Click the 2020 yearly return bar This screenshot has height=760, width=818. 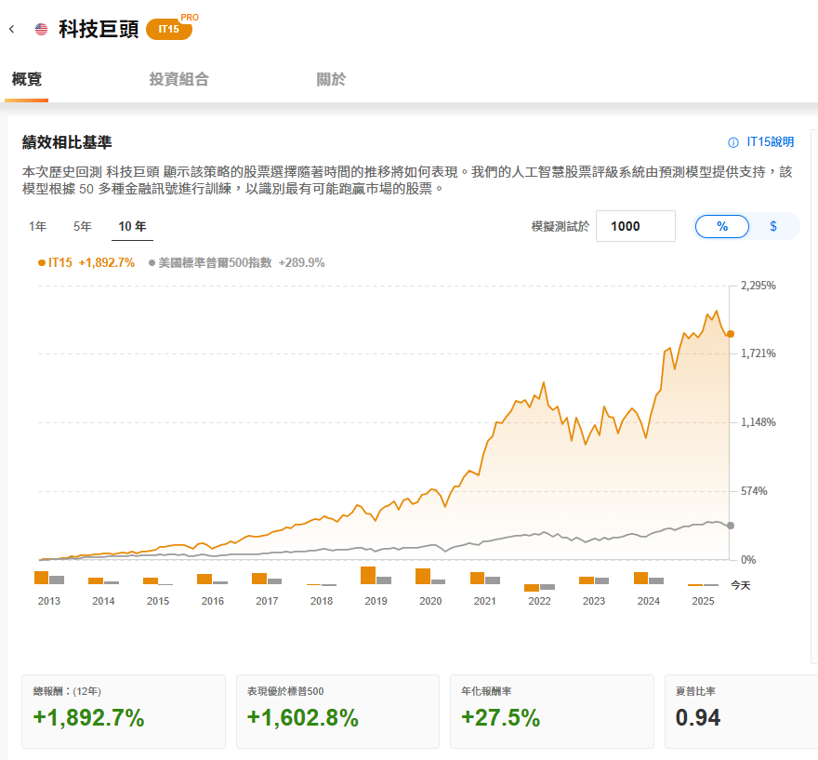[423, 576]
